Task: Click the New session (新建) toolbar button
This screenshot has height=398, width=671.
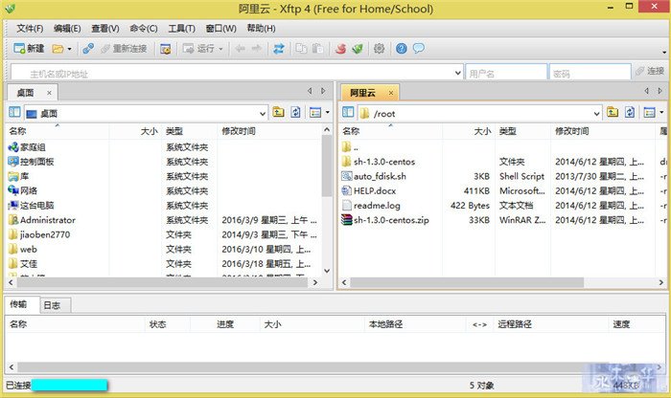Action: (29, 49)
